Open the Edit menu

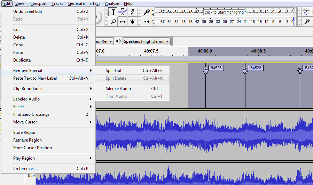(7, 3)
